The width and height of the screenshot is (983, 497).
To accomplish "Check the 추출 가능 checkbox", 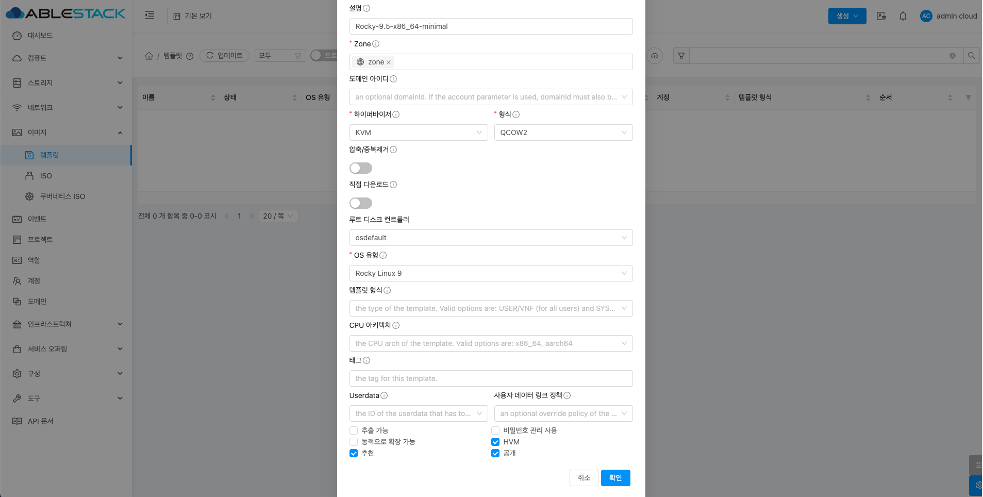I will click(x=354, y=430).
